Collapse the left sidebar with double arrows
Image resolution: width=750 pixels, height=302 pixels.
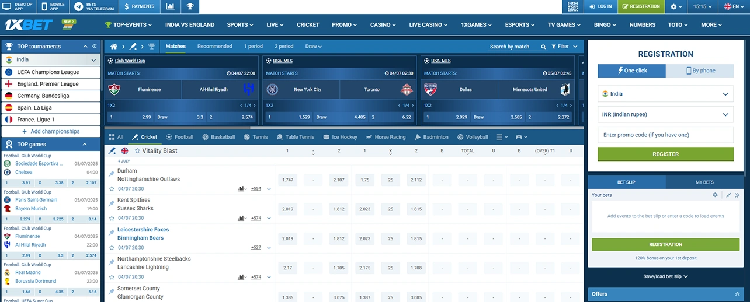tap(93, 47)
